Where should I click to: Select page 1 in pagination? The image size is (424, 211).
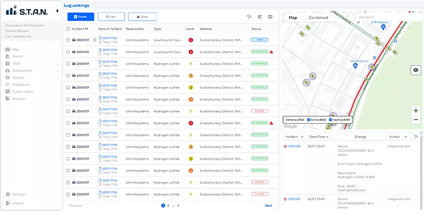[x=163, y=206]
